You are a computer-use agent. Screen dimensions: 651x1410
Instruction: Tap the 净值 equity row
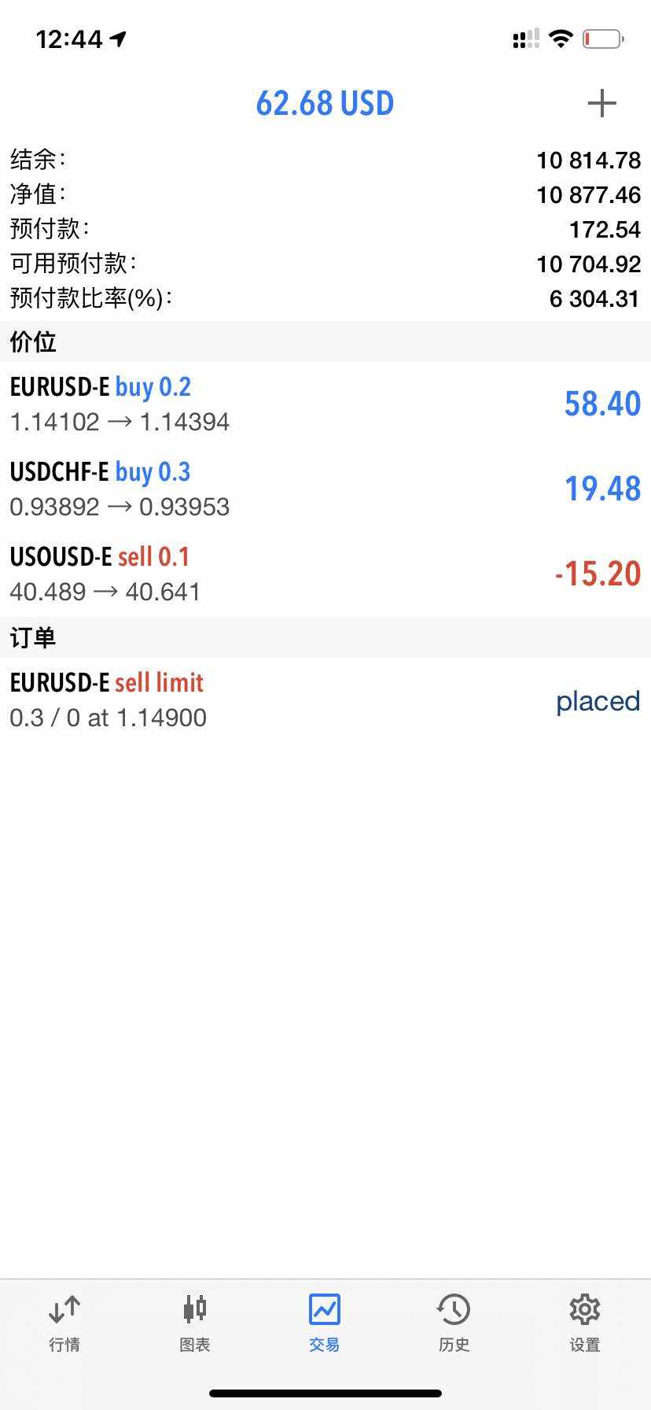pyautogui.click(x=325, y=194)
